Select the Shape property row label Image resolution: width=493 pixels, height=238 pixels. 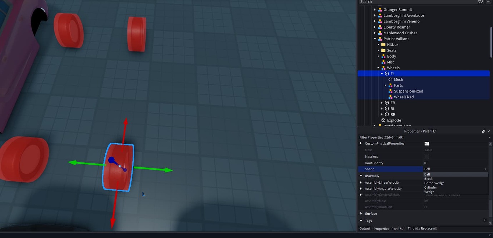pyautogui.click(x=370, y=169)
